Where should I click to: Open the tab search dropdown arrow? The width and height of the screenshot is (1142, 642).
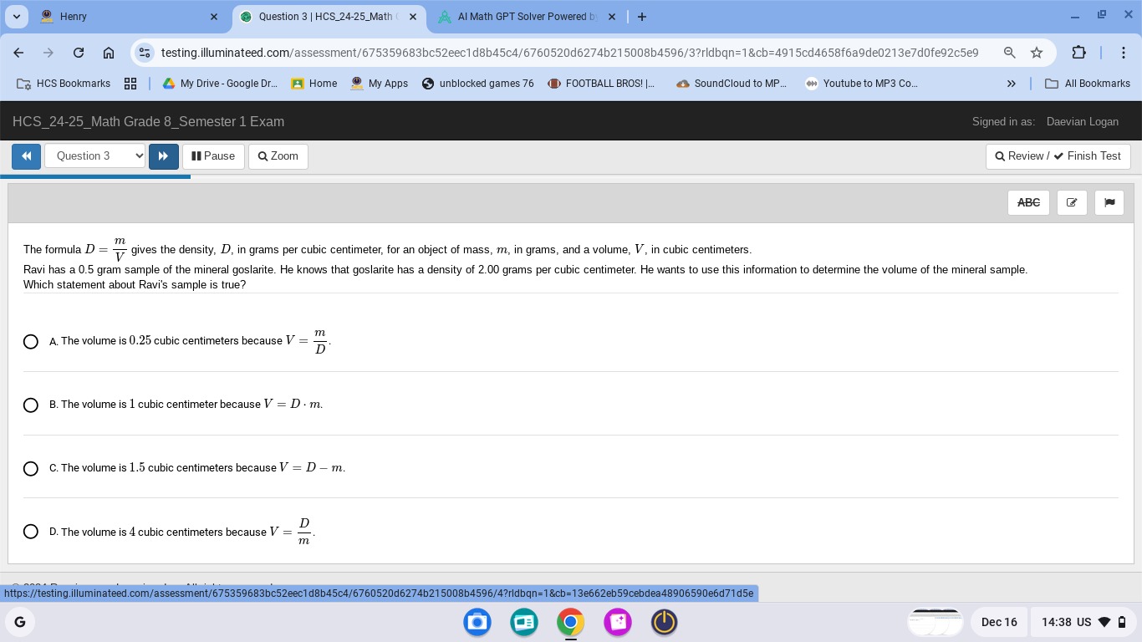16,17
